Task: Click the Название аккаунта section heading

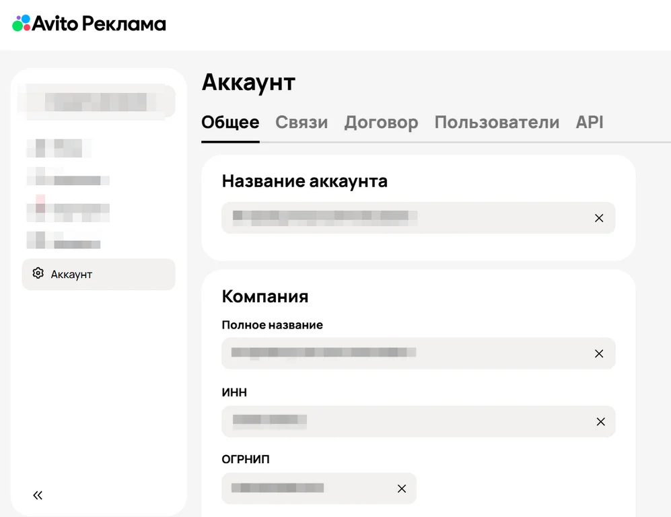Action: point(304,182)
